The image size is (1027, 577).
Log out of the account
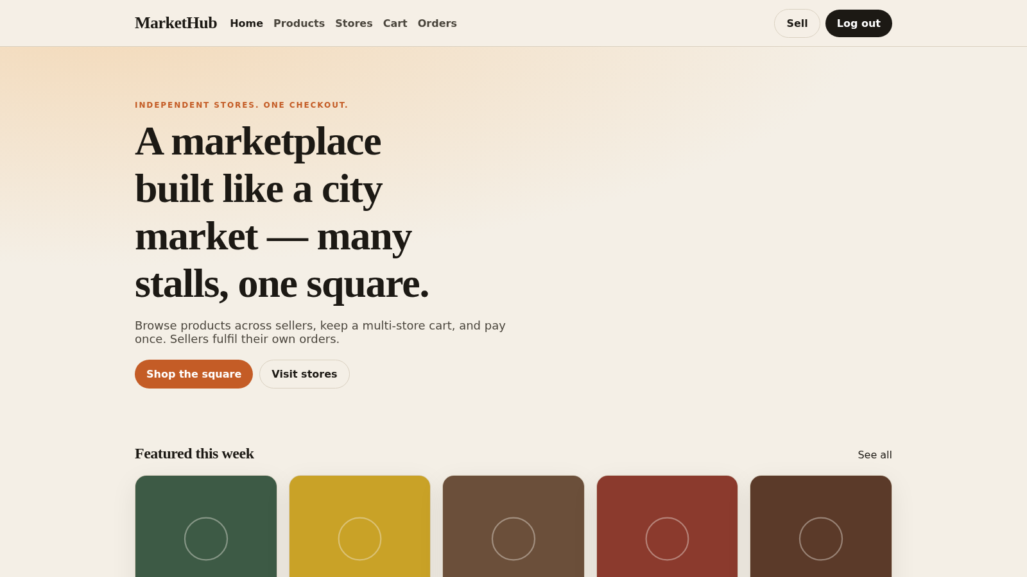coord(859,23)
